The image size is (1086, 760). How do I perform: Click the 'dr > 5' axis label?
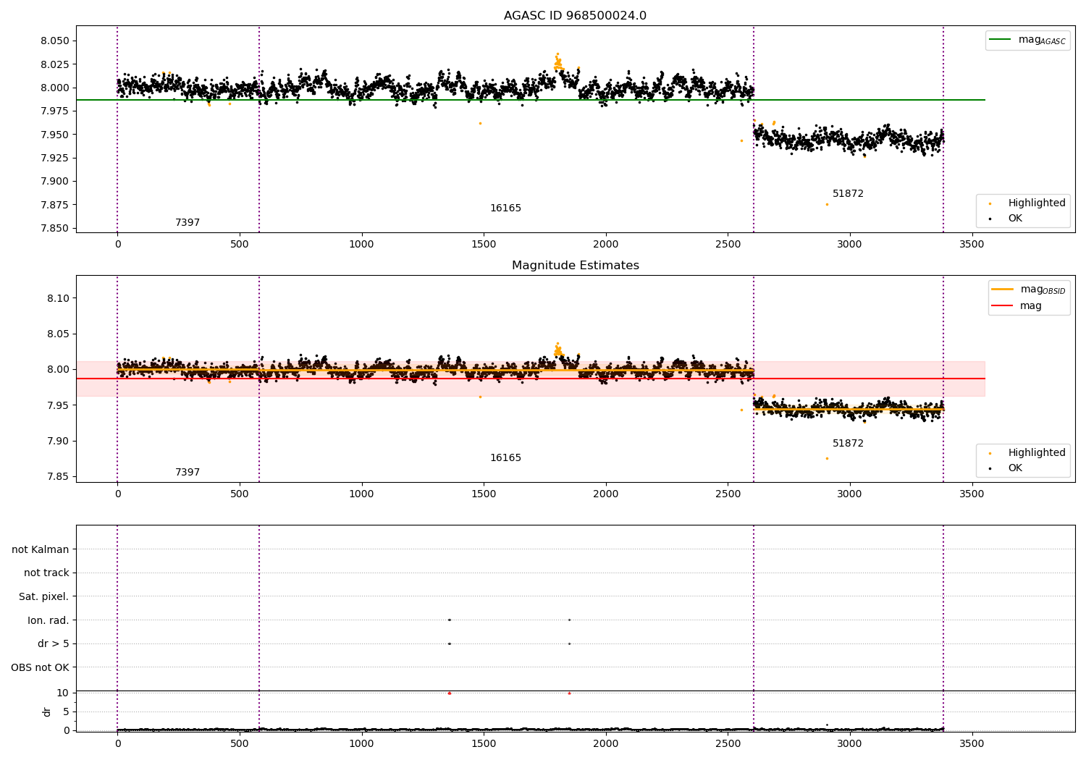[x=54, y=644]
